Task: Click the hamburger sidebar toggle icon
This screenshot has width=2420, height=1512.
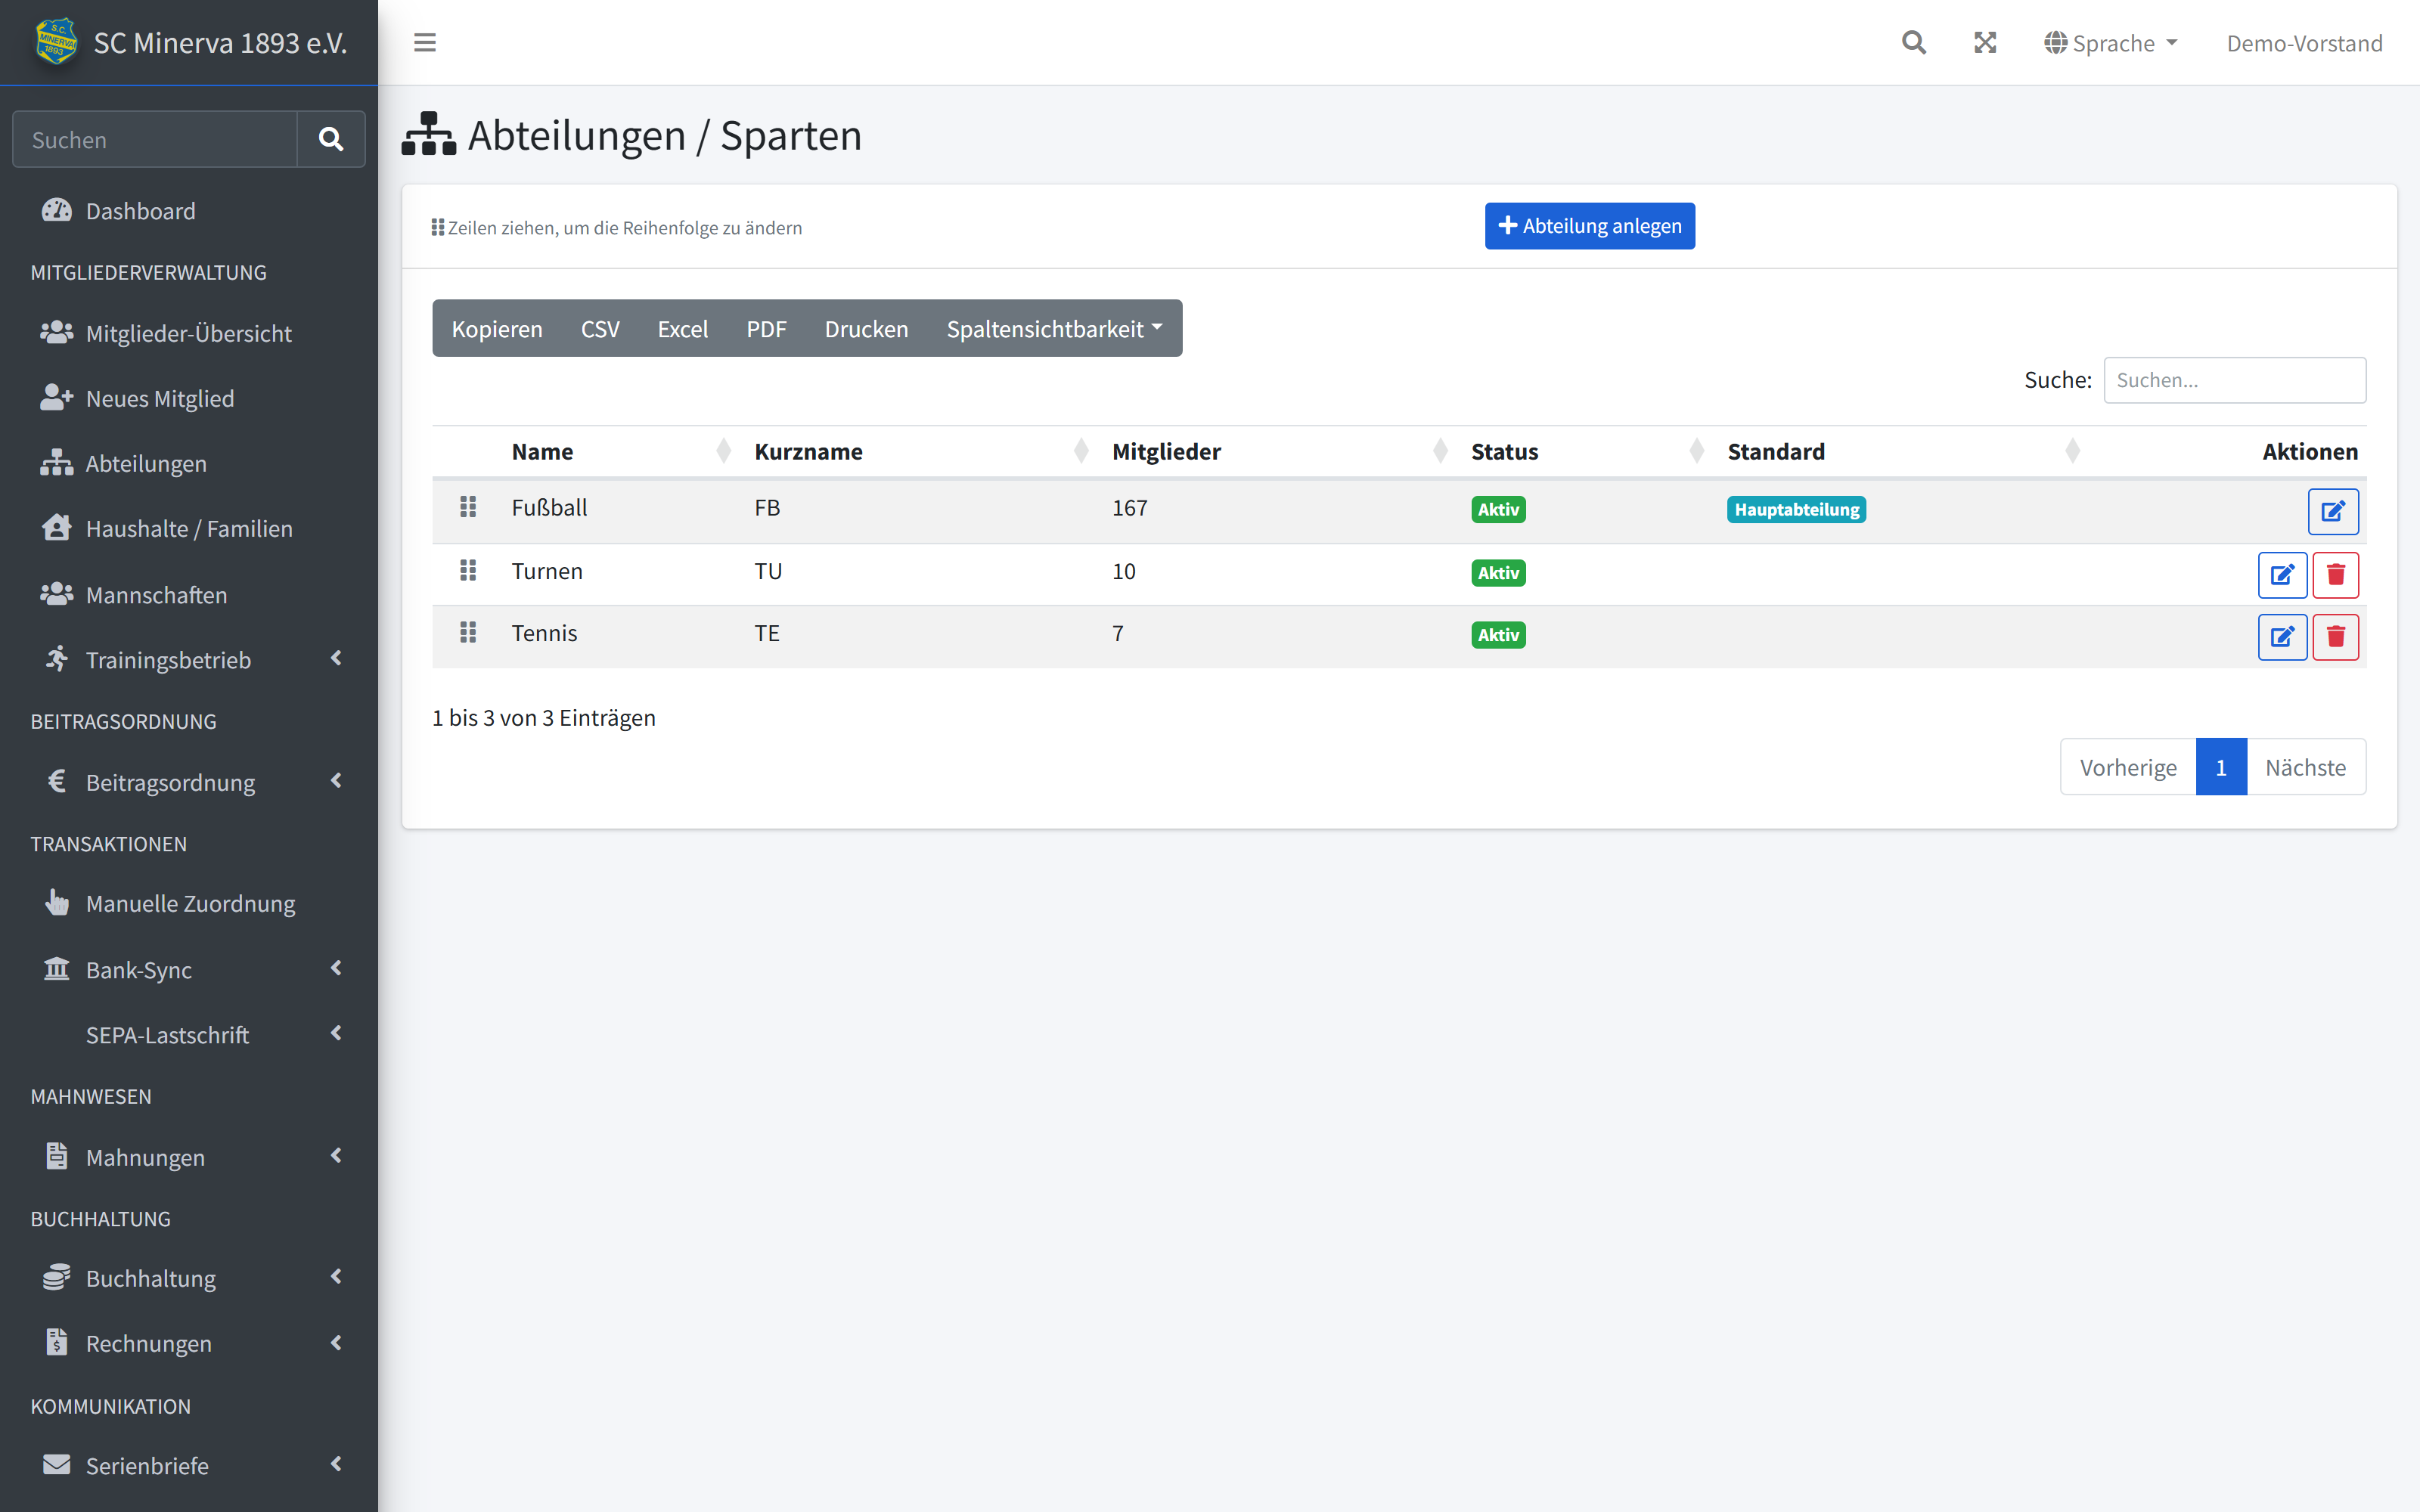Action: 425,43
